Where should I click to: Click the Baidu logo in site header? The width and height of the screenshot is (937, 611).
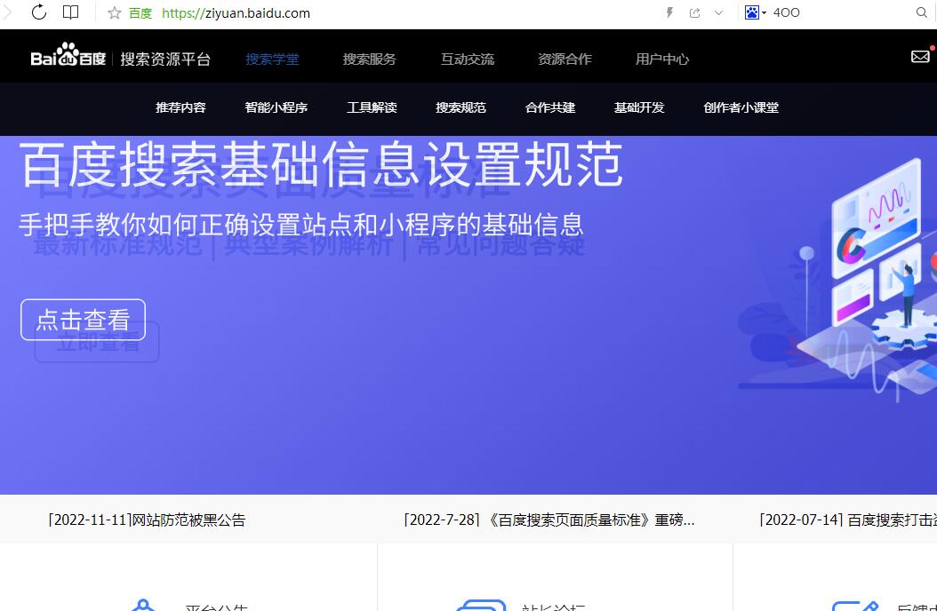pyautogui.click(x=68, y=58)
